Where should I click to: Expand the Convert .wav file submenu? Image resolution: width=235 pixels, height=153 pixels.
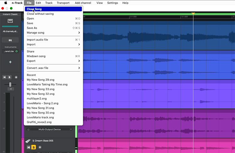click(x=53, y=68)
